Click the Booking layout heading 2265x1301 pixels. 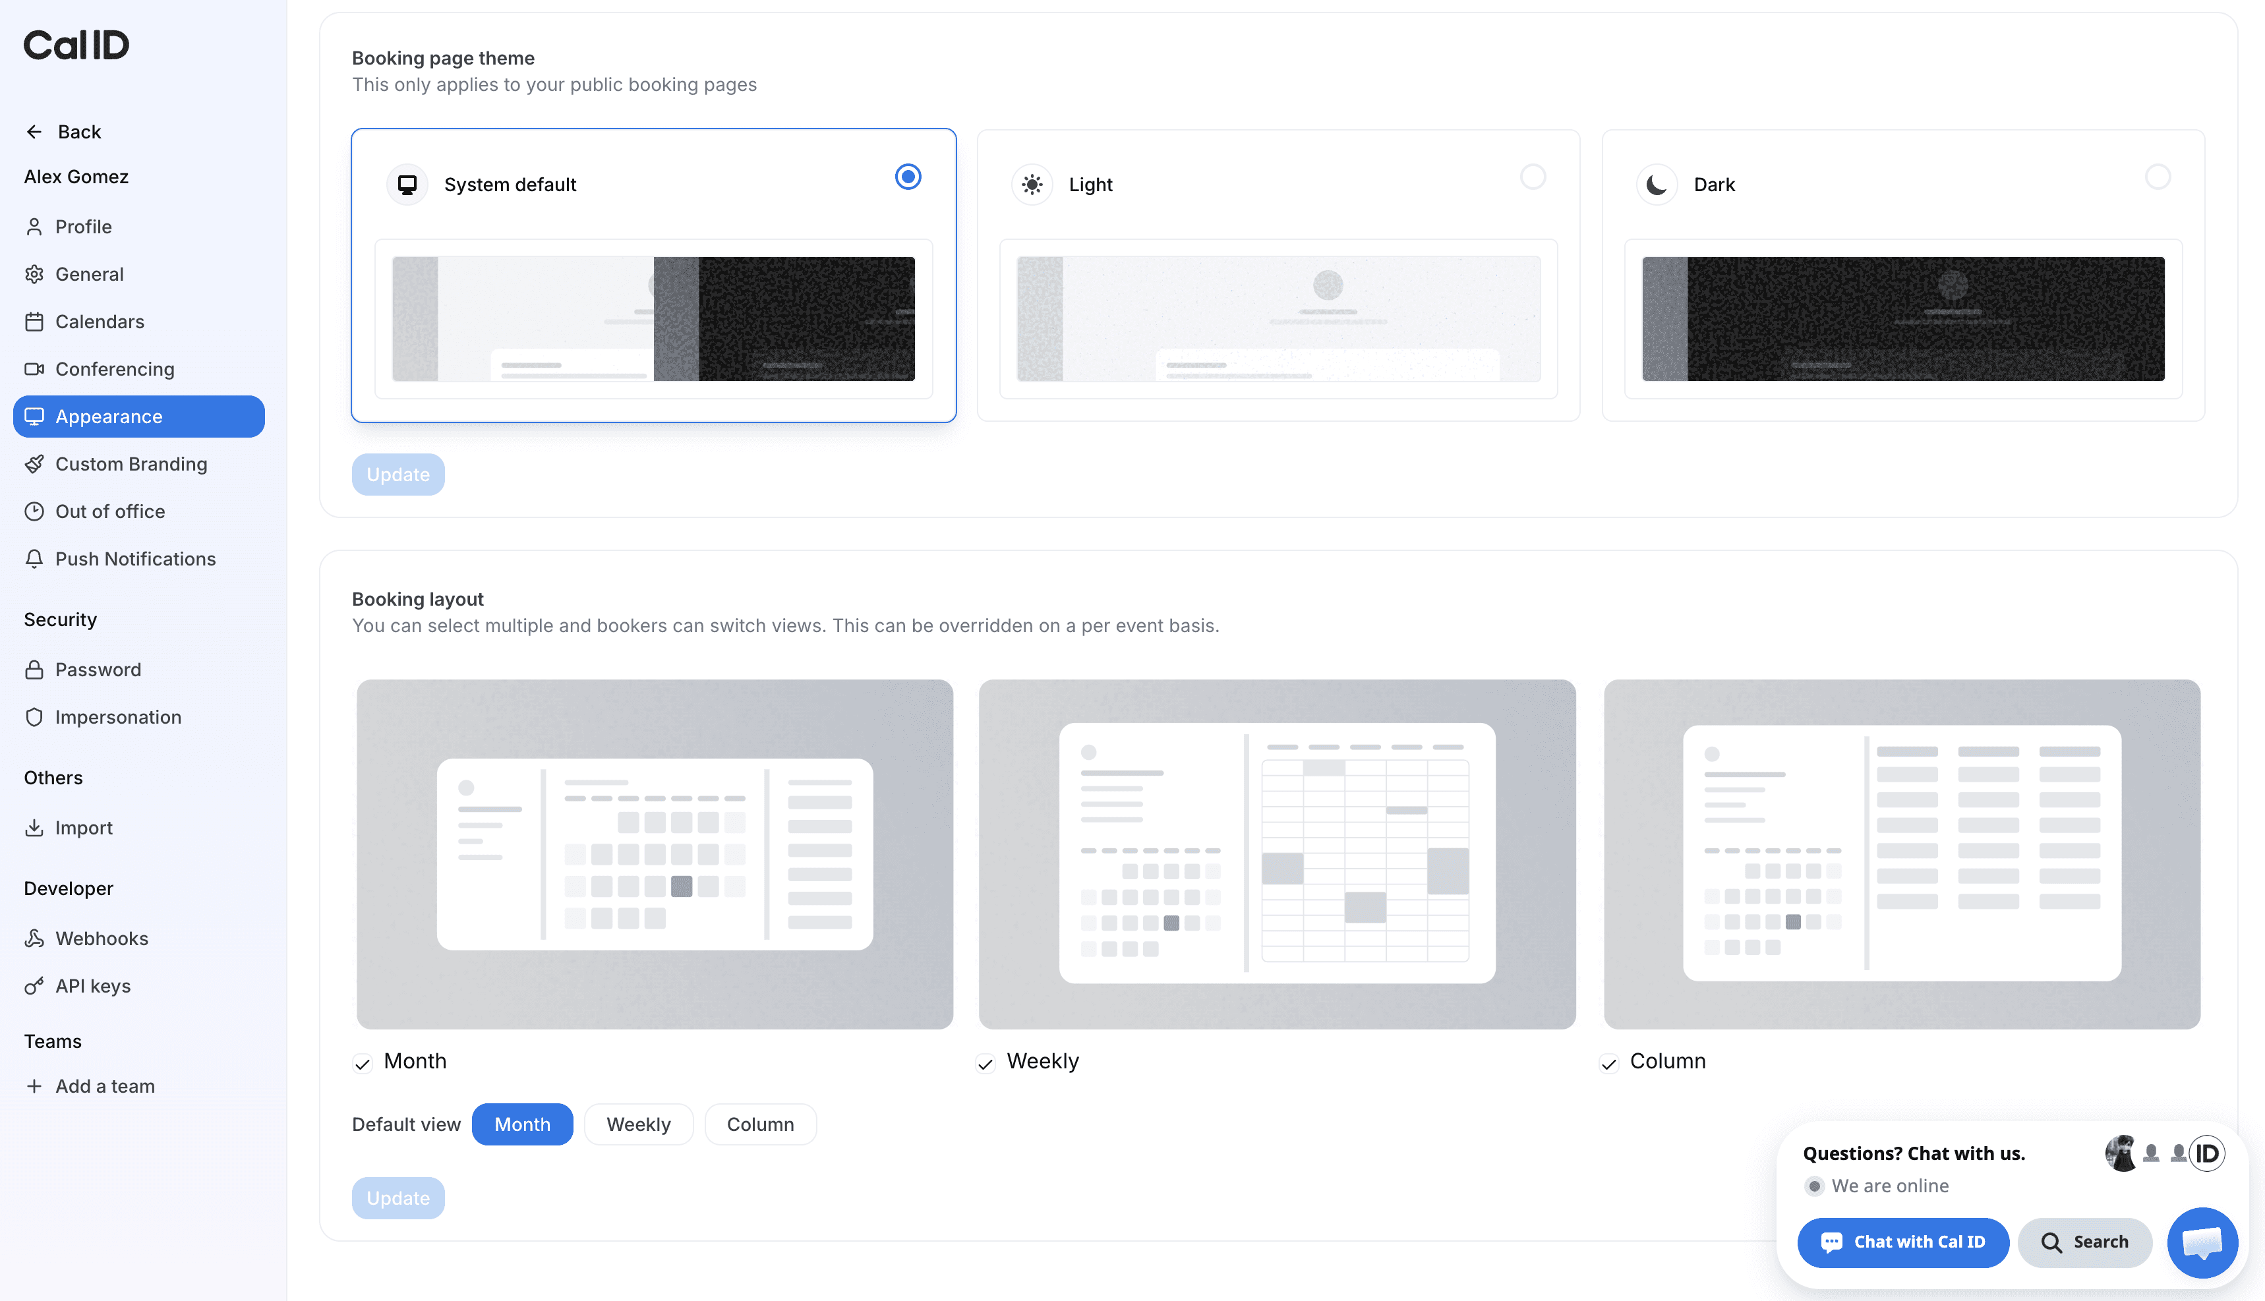coord(417,598)
